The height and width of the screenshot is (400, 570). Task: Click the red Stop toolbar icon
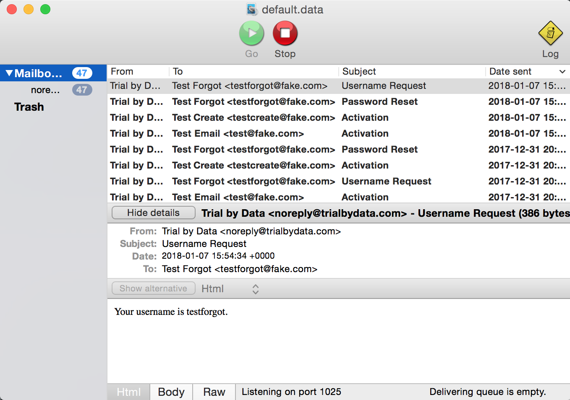click(285, 33)
